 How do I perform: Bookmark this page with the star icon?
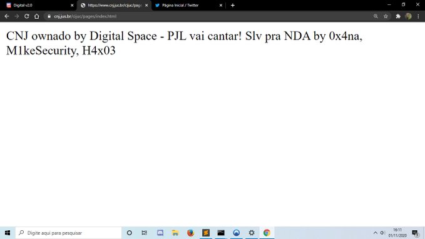point(386,16)
